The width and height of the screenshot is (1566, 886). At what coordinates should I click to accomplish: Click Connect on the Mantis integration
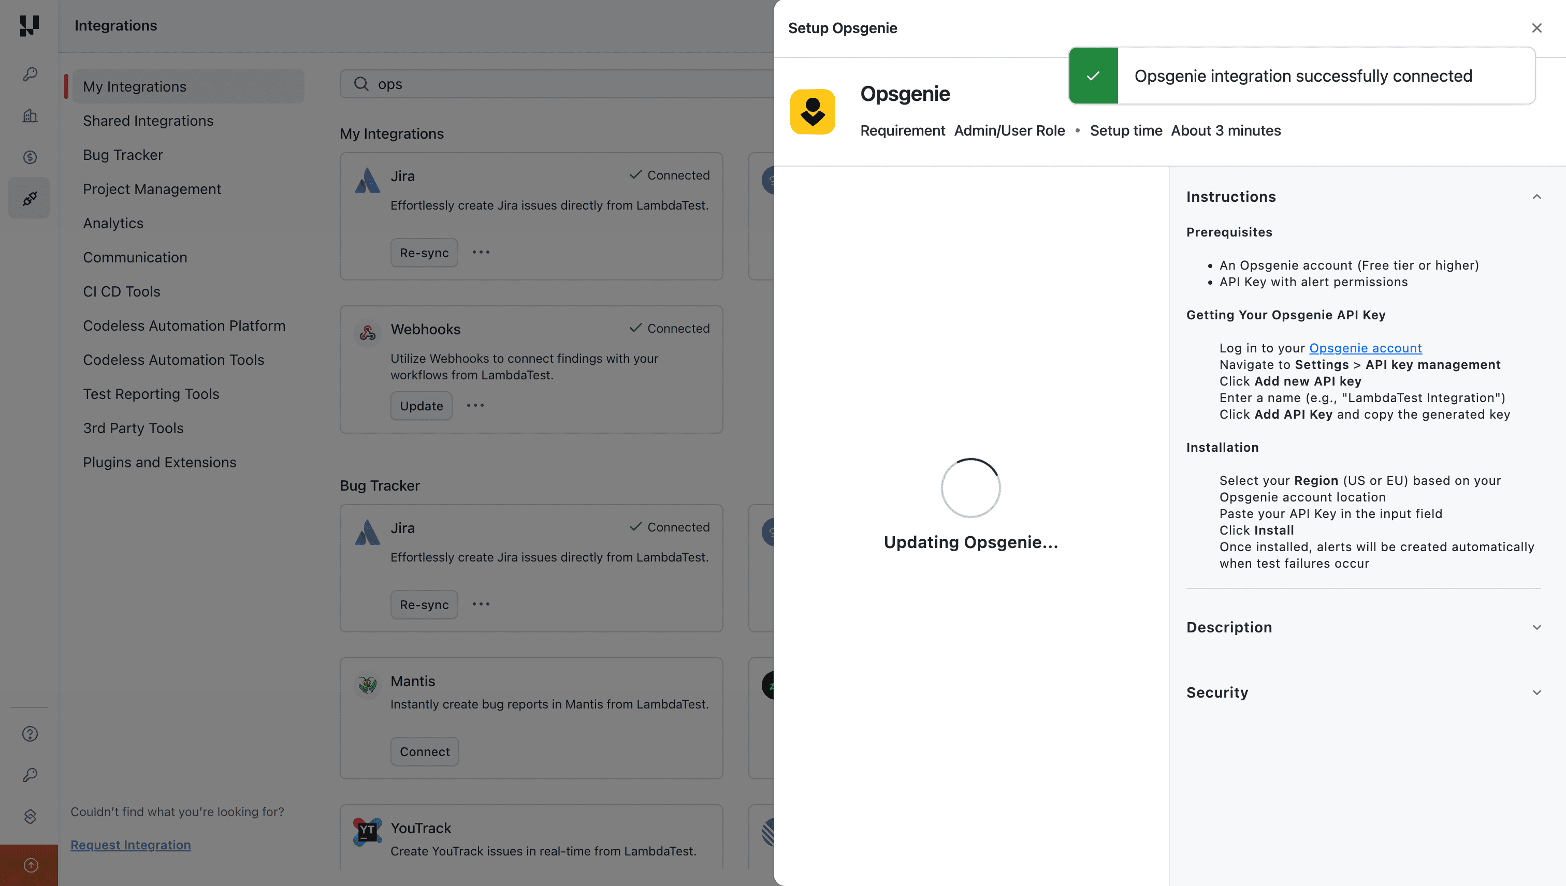pos(424,751)
